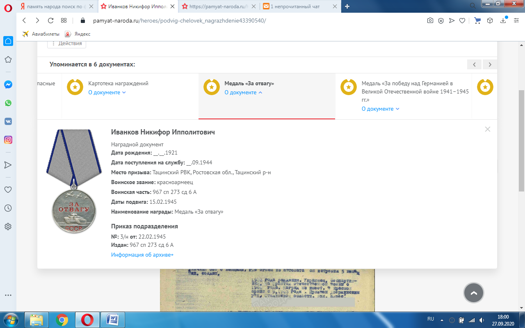Launch Instagram from the sidebar

(x=8, y=140)
